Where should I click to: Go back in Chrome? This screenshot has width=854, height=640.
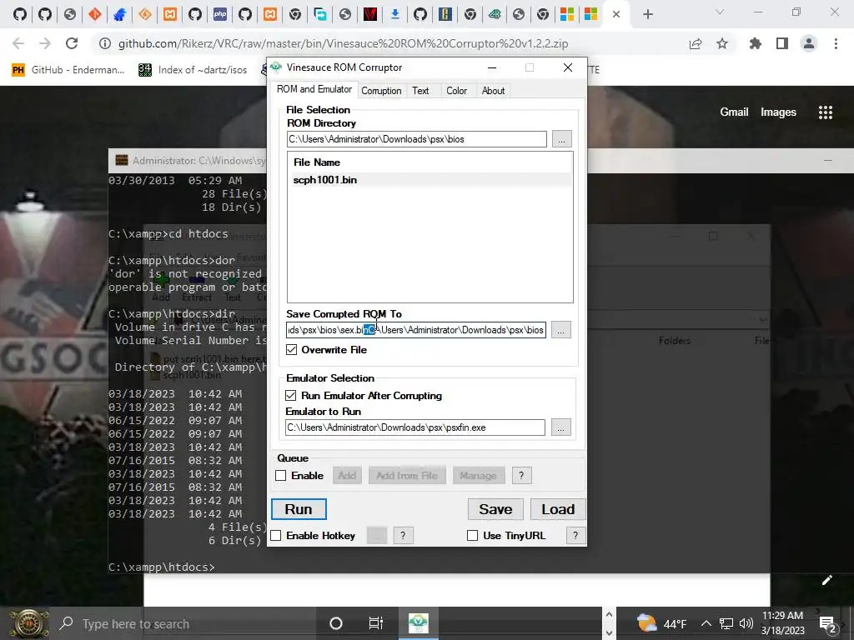point(18,43)
